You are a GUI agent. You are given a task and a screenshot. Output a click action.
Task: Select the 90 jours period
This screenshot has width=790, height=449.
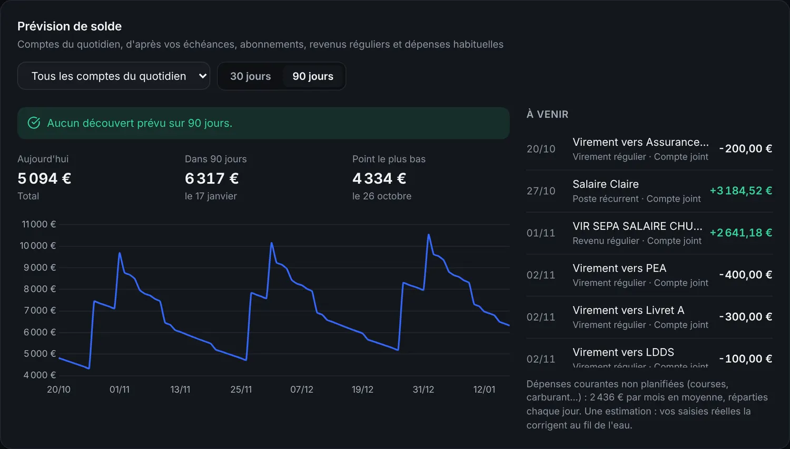(x=313, y=76)
